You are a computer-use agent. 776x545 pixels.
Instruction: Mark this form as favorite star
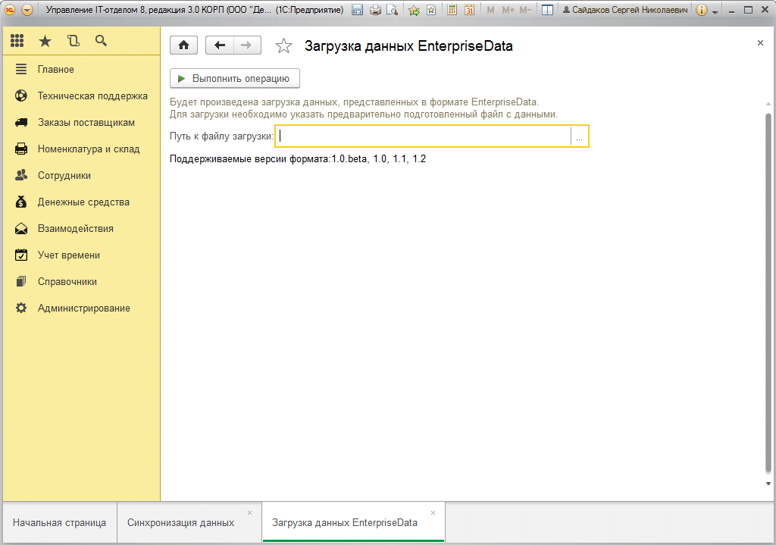click(283, 46)
